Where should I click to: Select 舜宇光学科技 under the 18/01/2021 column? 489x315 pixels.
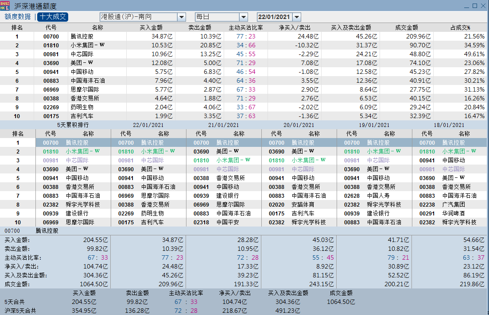(459, 223)
